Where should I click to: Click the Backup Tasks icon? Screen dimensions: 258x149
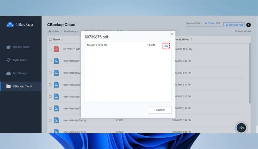point(8,47)
